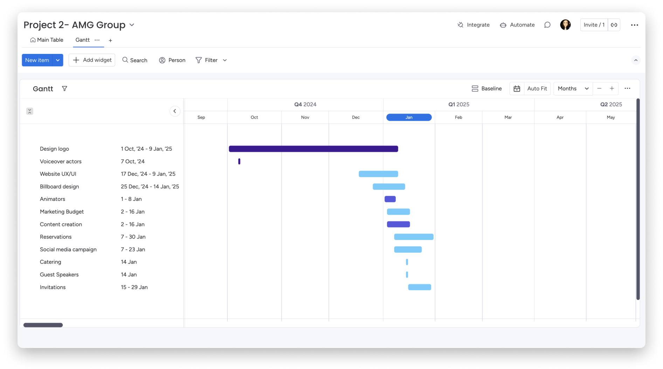663x369 pixels.
Task: Toggle the Baseline view
Action: (486, 88)
